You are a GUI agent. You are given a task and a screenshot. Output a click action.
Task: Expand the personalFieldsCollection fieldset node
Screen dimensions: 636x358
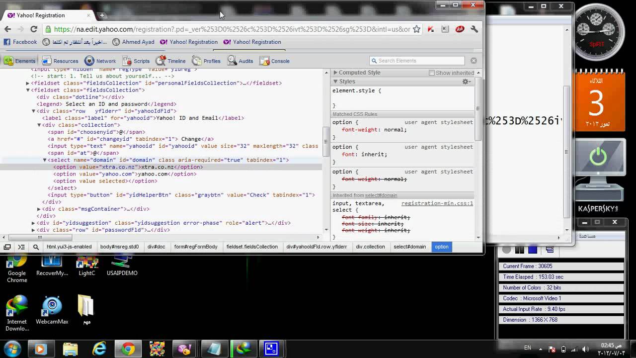click(28, 83)
